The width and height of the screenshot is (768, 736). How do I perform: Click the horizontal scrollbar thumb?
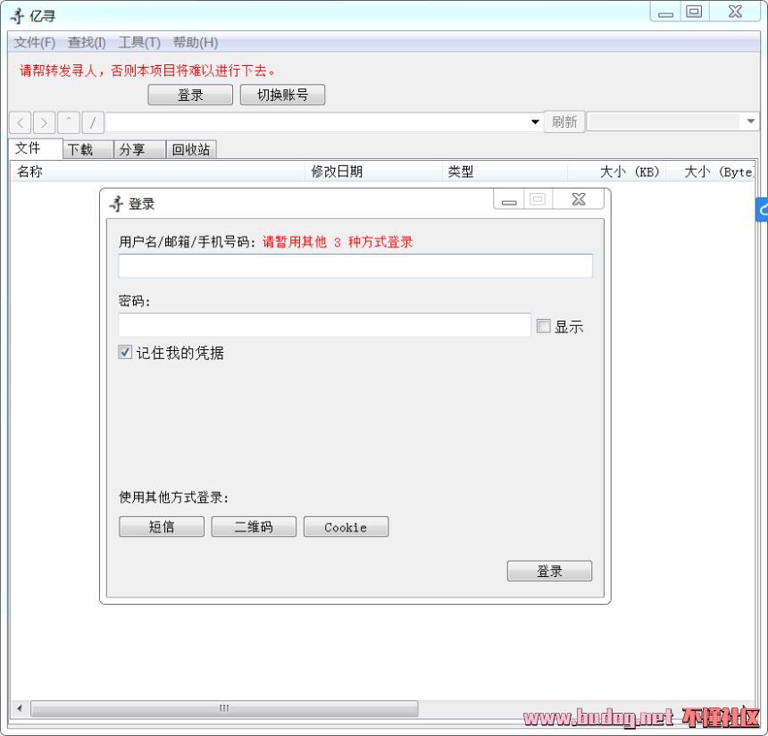[224, 708]
